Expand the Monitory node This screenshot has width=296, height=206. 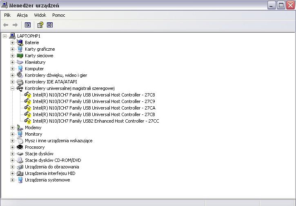[12, 134]
